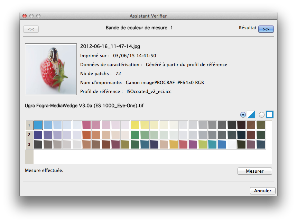Cancel the assistant with Annuler
Viewport: 297px width, 223px height.
(262, 191)
